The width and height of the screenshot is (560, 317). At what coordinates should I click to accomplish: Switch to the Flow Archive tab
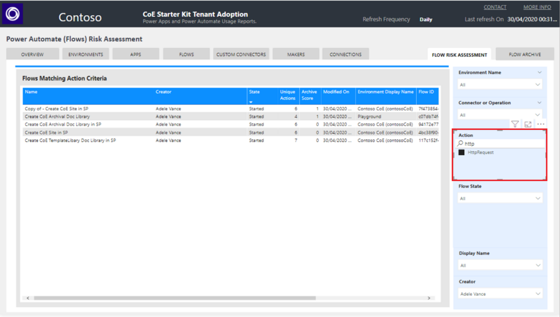(524, 55)
